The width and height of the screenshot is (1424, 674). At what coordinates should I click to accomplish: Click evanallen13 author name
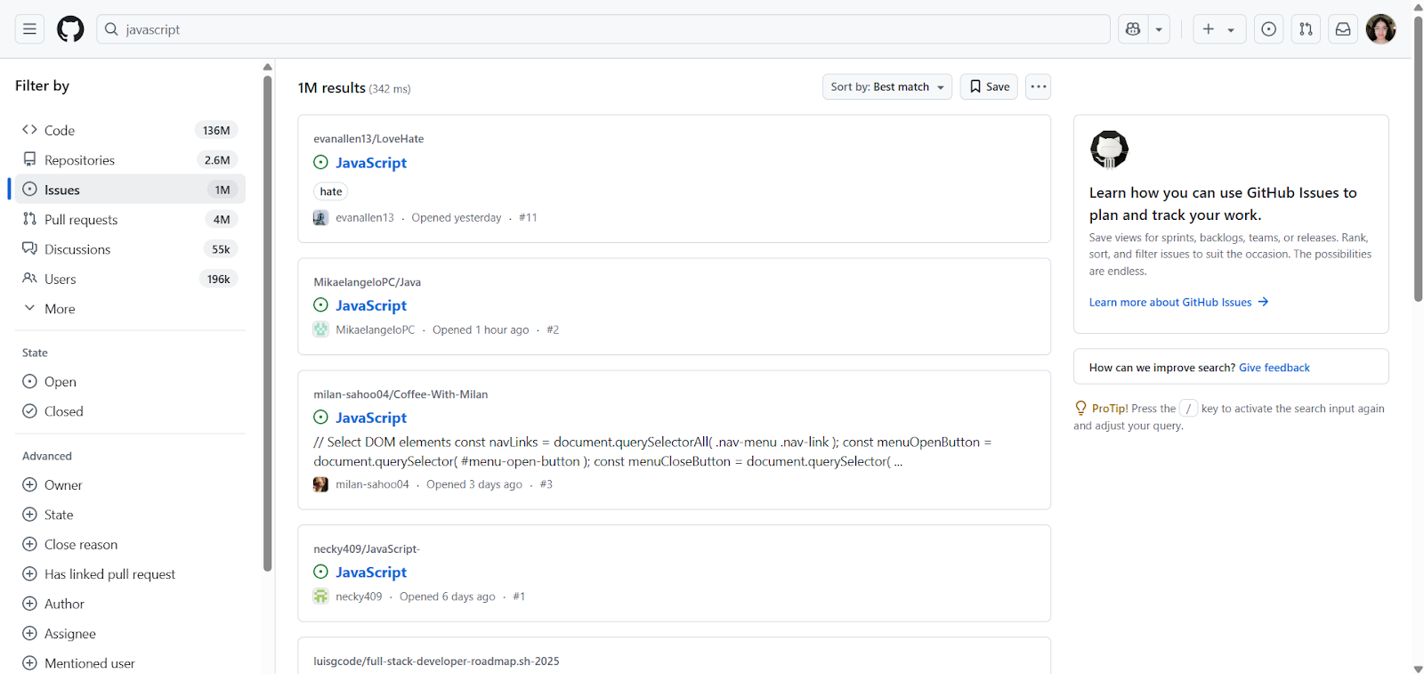point(365,217)
